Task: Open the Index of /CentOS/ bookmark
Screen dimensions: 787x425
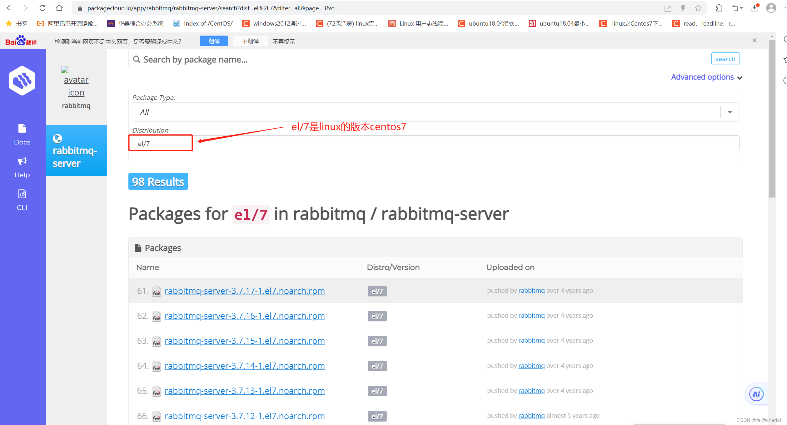Action: click(x=203, y=23)
